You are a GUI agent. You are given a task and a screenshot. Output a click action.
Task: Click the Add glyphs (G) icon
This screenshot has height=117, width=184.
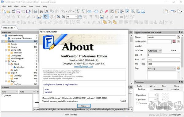(83, 11)
